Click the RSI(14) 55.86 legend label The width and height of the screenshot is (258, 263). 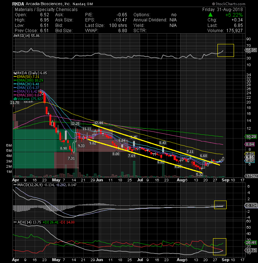(28, 36)
